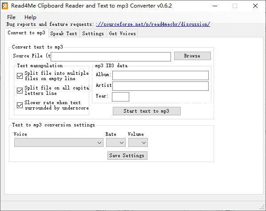Expand the Voice dropdown
266x211 pixels.
pos(59,142)
